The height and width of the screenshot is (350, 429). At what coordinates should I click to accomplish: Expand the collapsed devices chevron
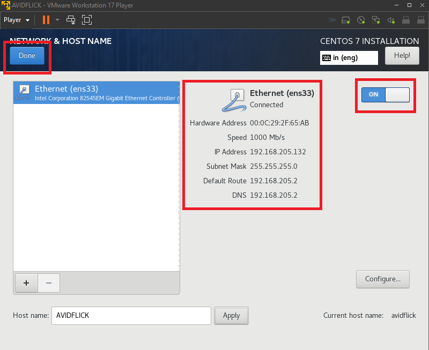(x=332, y=20)
